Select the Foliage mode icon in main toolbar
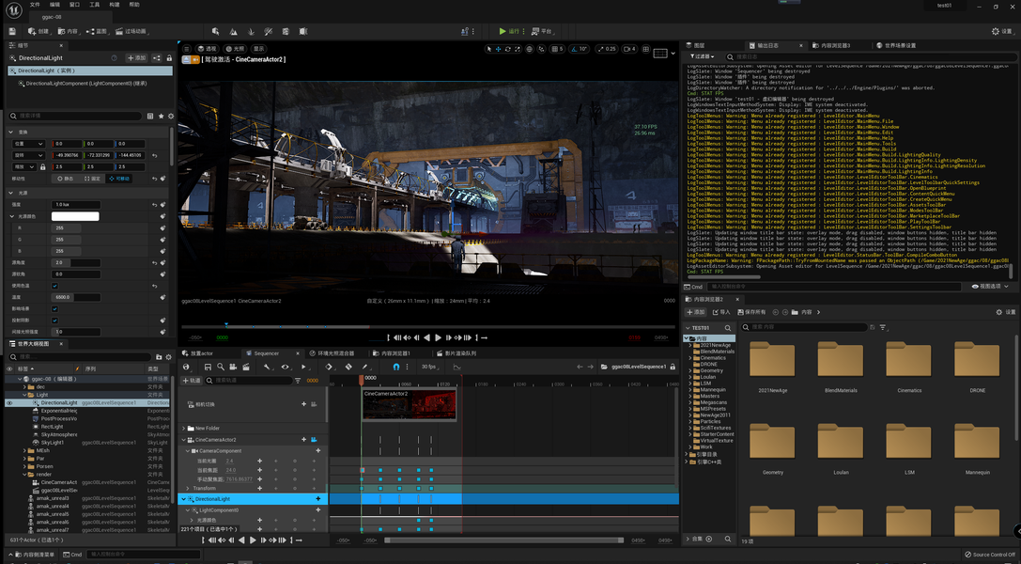1021x564 pixels. [251, 31]
